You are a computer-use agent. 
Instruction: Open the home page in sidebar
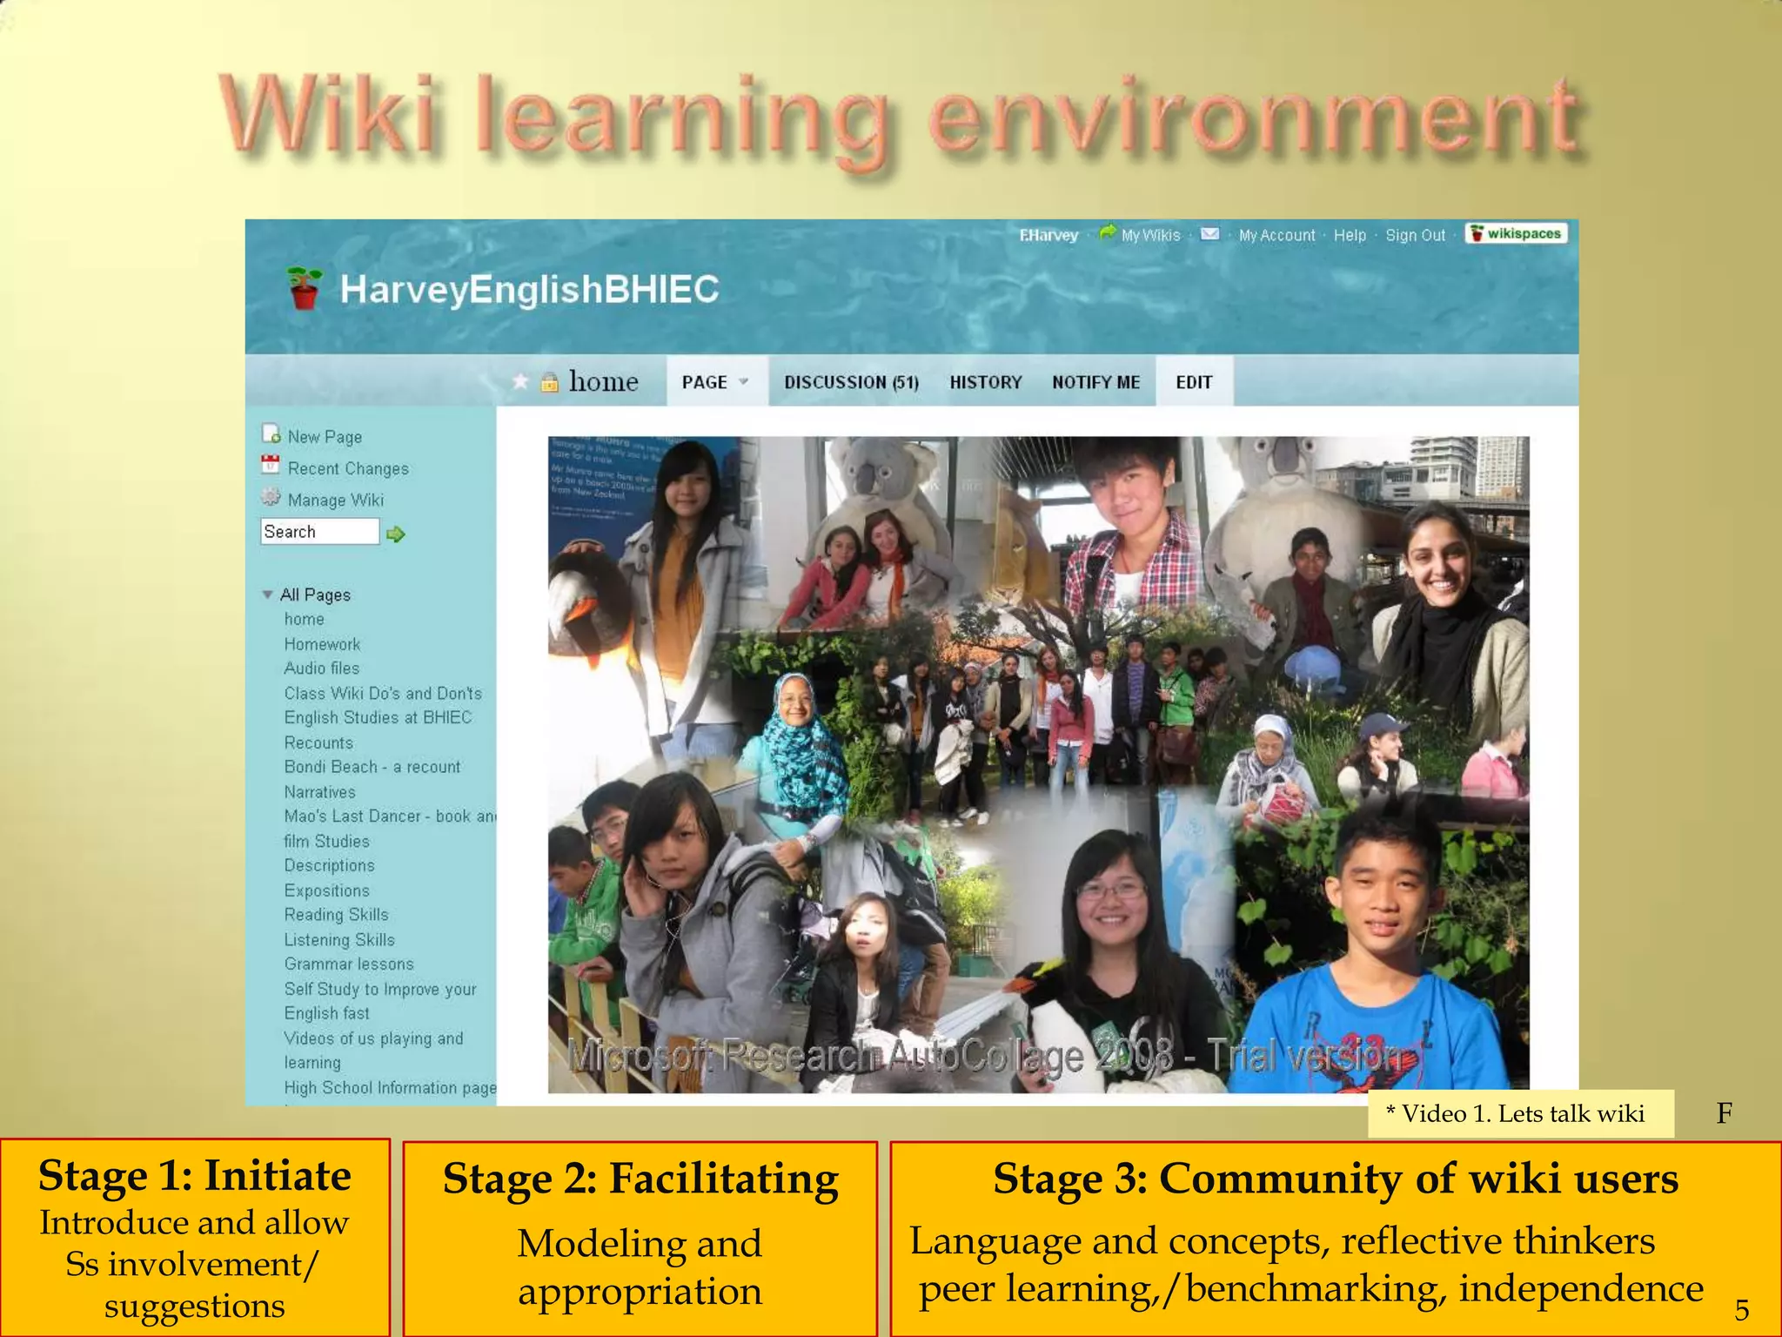[x=304, y=619]
